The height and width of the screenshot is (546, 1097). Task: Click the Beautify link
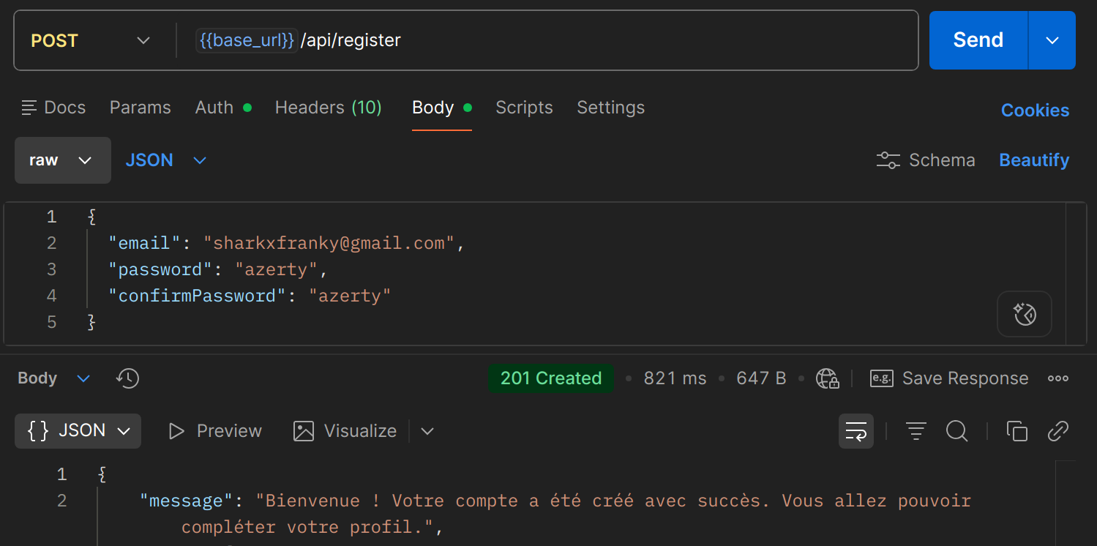1034,160
